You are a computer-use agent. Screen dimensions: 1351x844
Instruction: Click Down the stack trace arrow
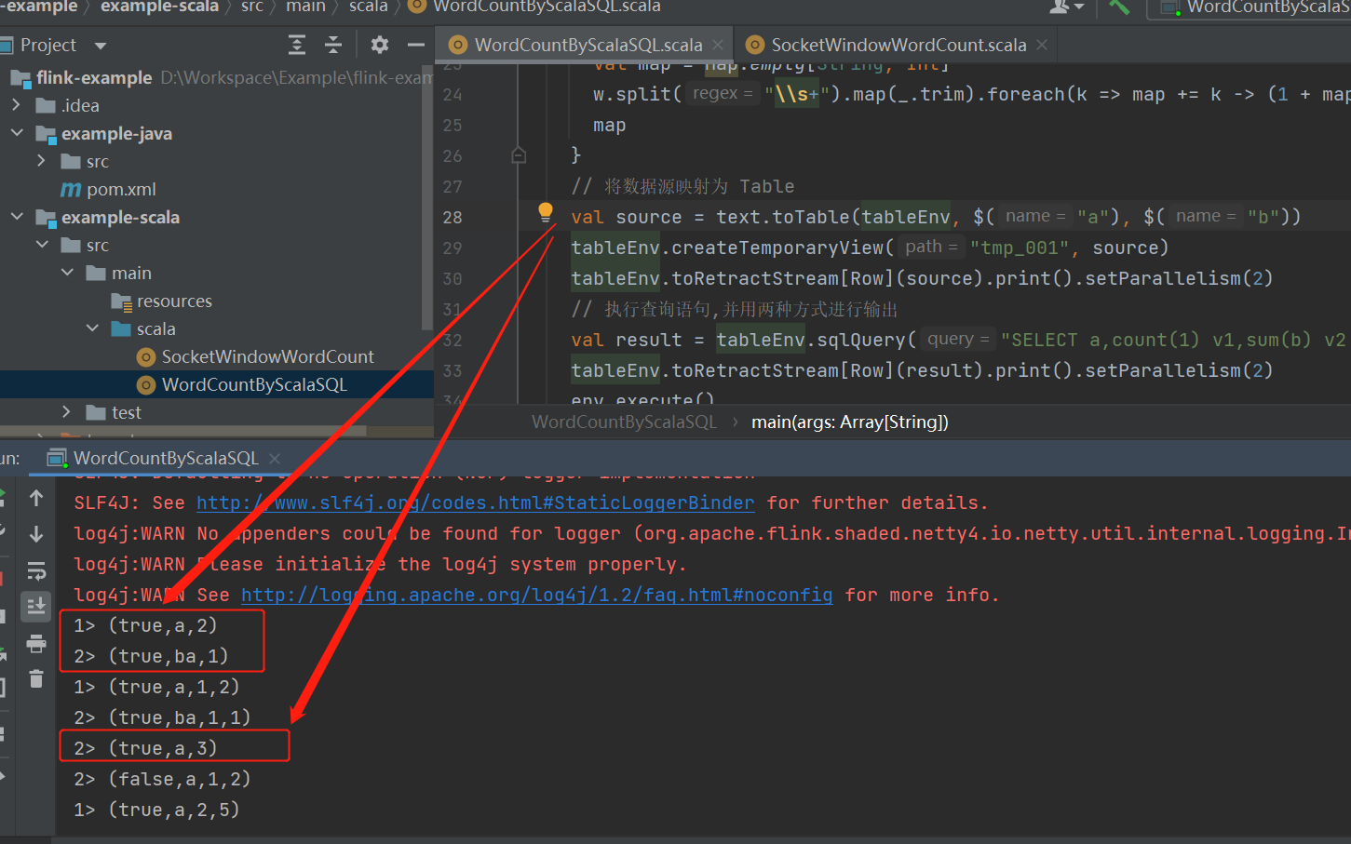click(36, 534)
